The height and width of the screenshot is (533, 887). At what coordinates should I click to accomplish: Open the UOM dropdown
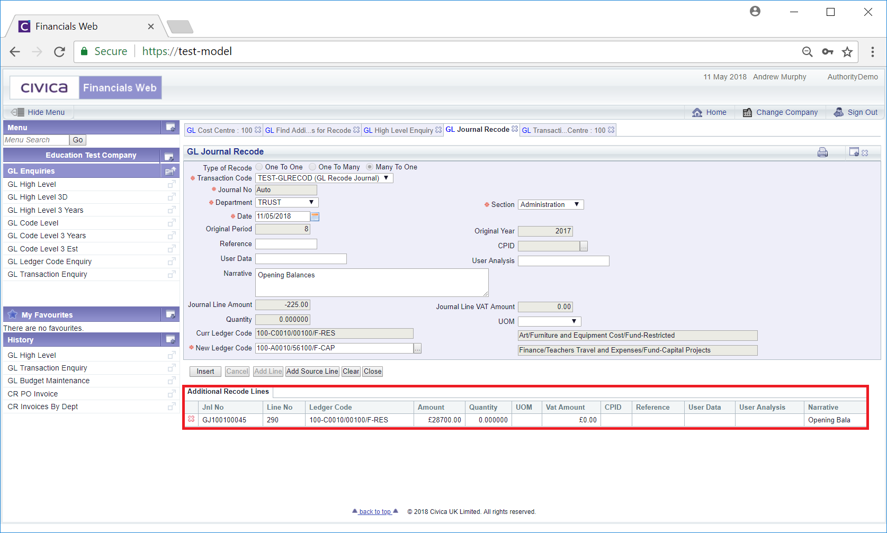(x=550, y=321)
